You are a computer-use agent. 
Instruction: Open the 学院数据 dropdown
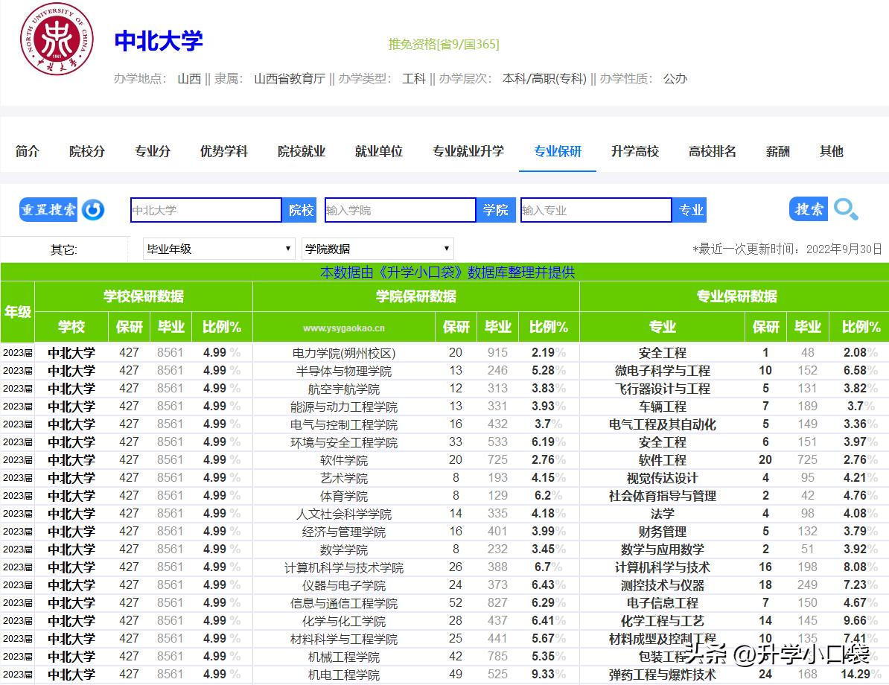pos(377,248)
